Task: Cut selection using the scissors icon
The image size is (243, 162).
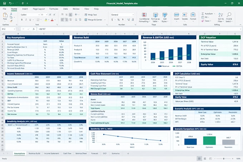Action: (x=11, y=14)
